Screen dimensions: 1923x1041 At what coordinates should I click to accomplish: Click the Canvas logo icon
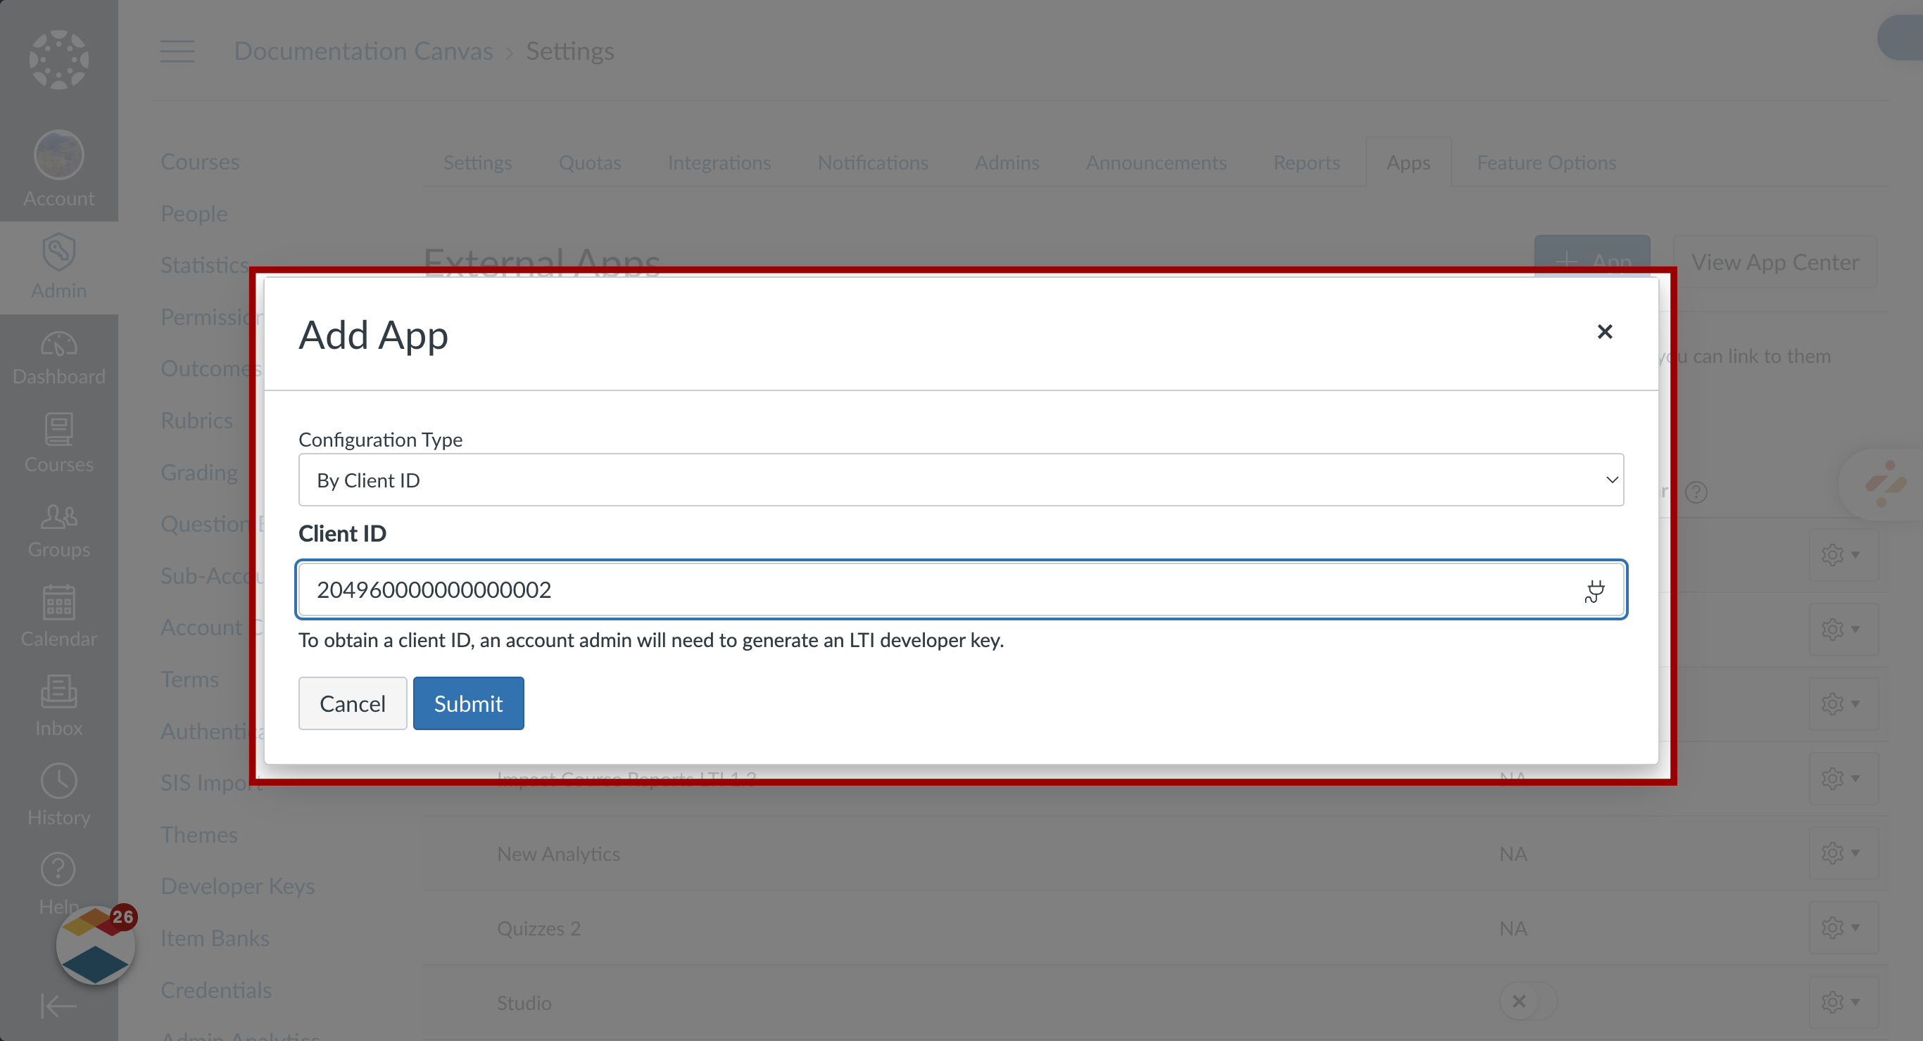coord(59,59)
